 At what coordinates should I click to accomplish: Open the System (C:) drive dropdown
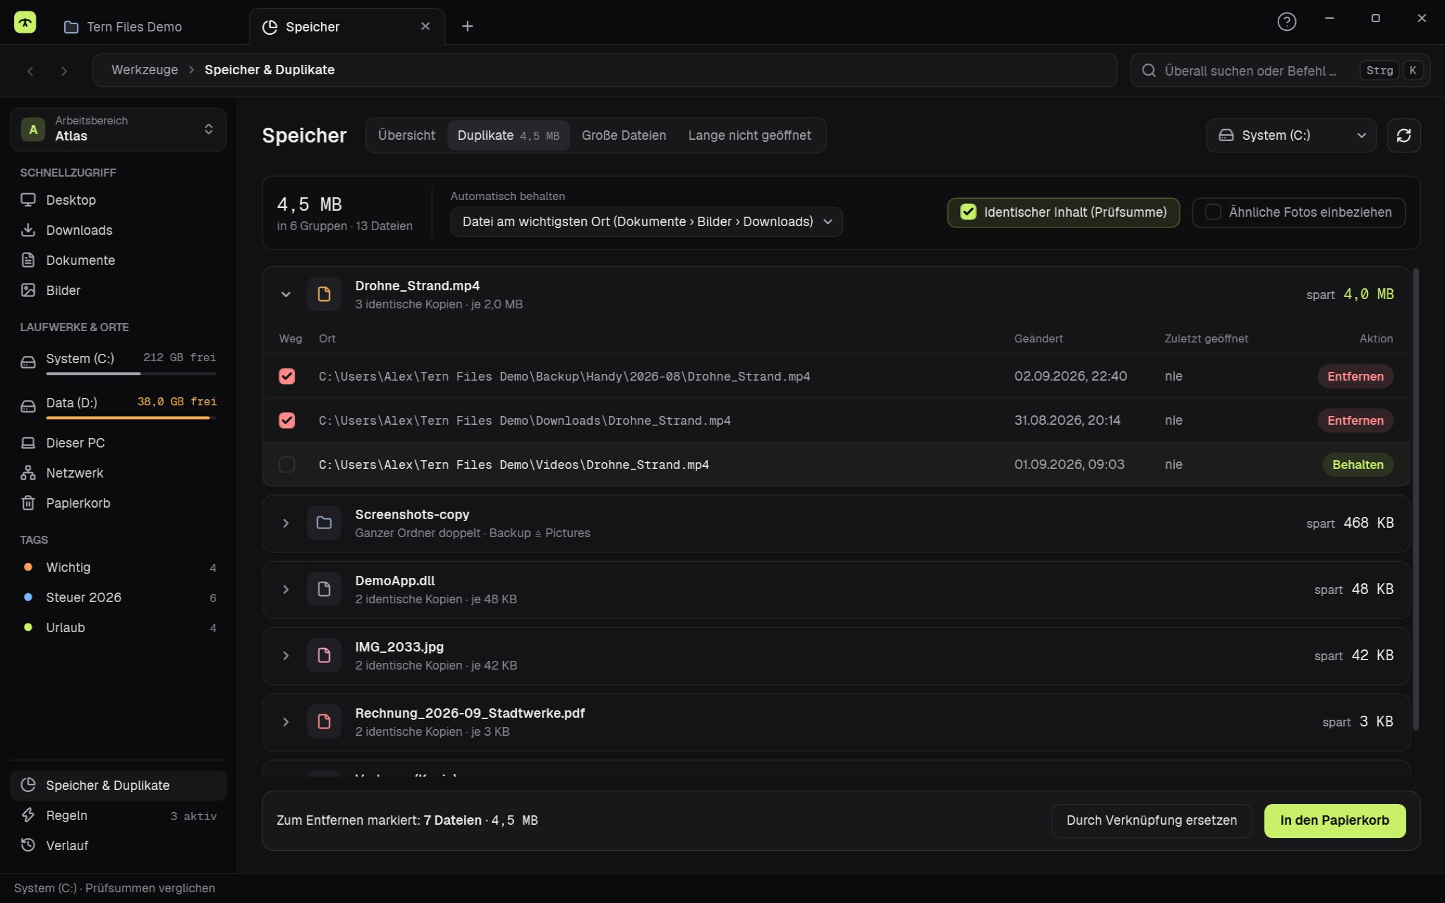coord(1291,136)
